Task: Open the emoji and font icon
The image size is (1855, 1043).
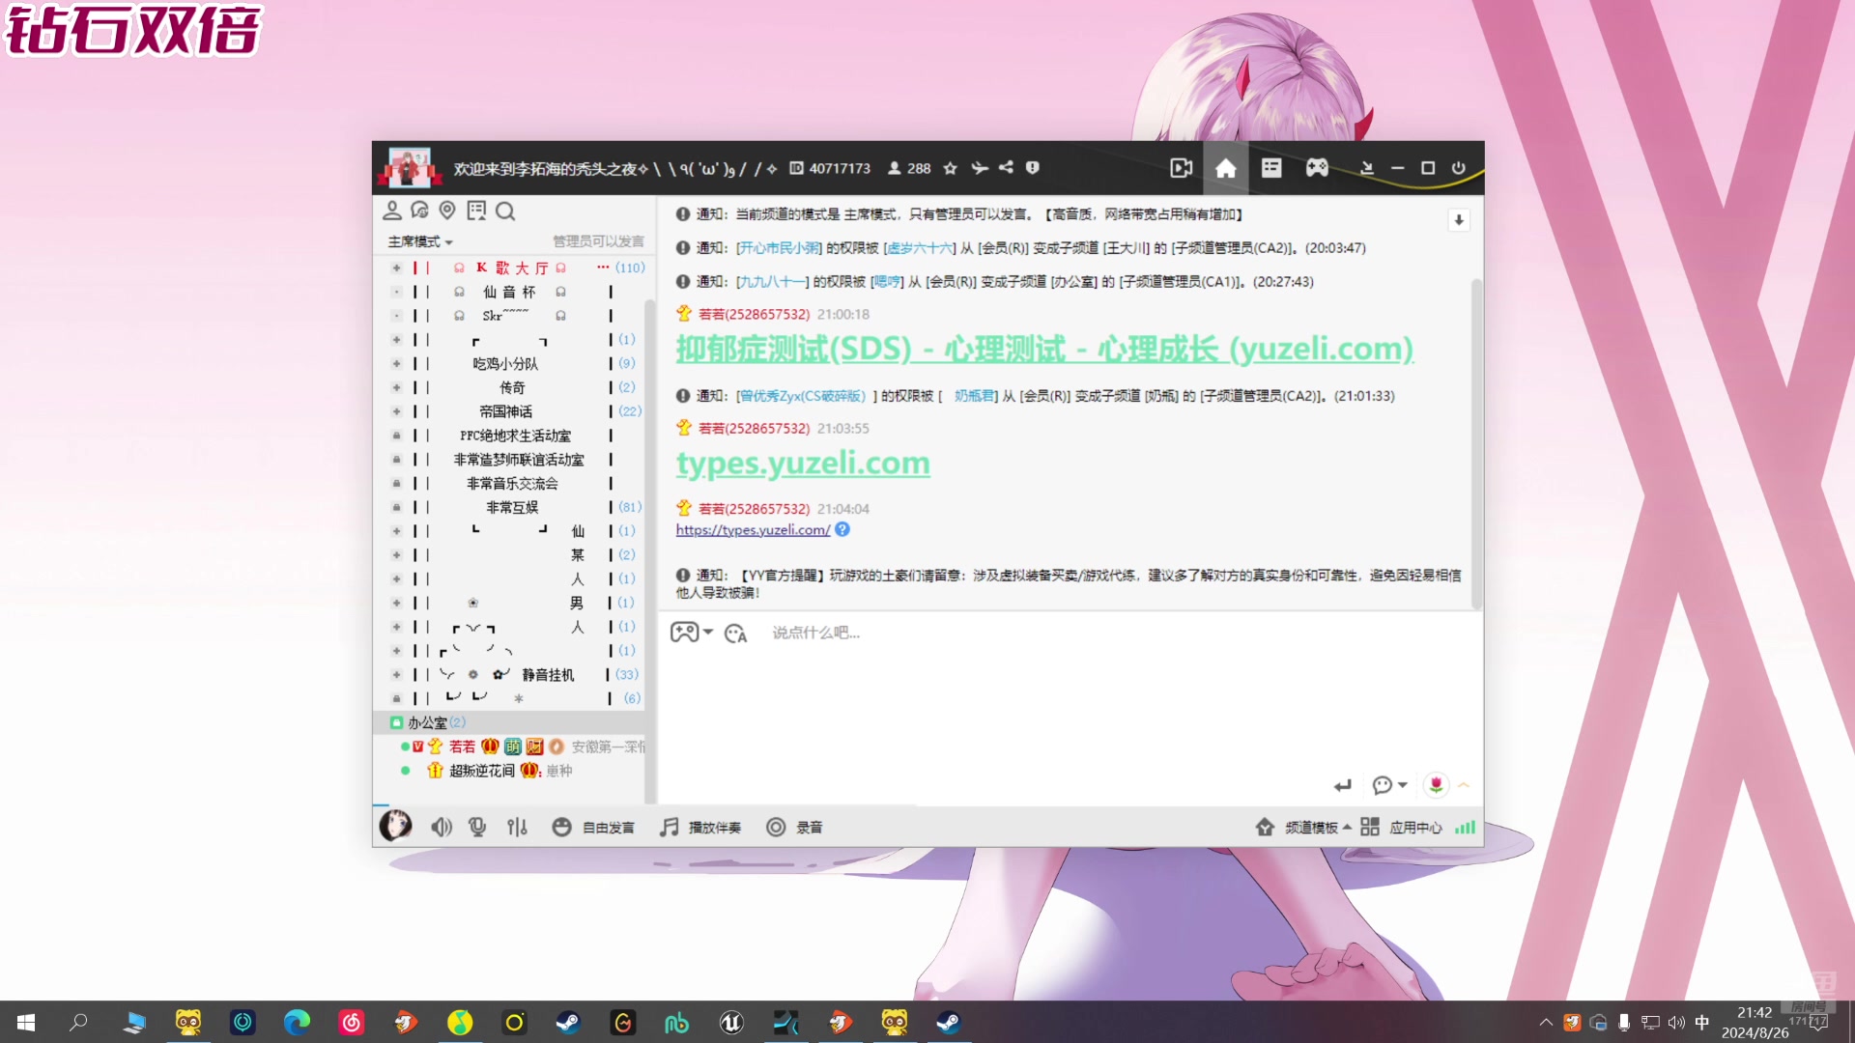Action: coord(736,634)
